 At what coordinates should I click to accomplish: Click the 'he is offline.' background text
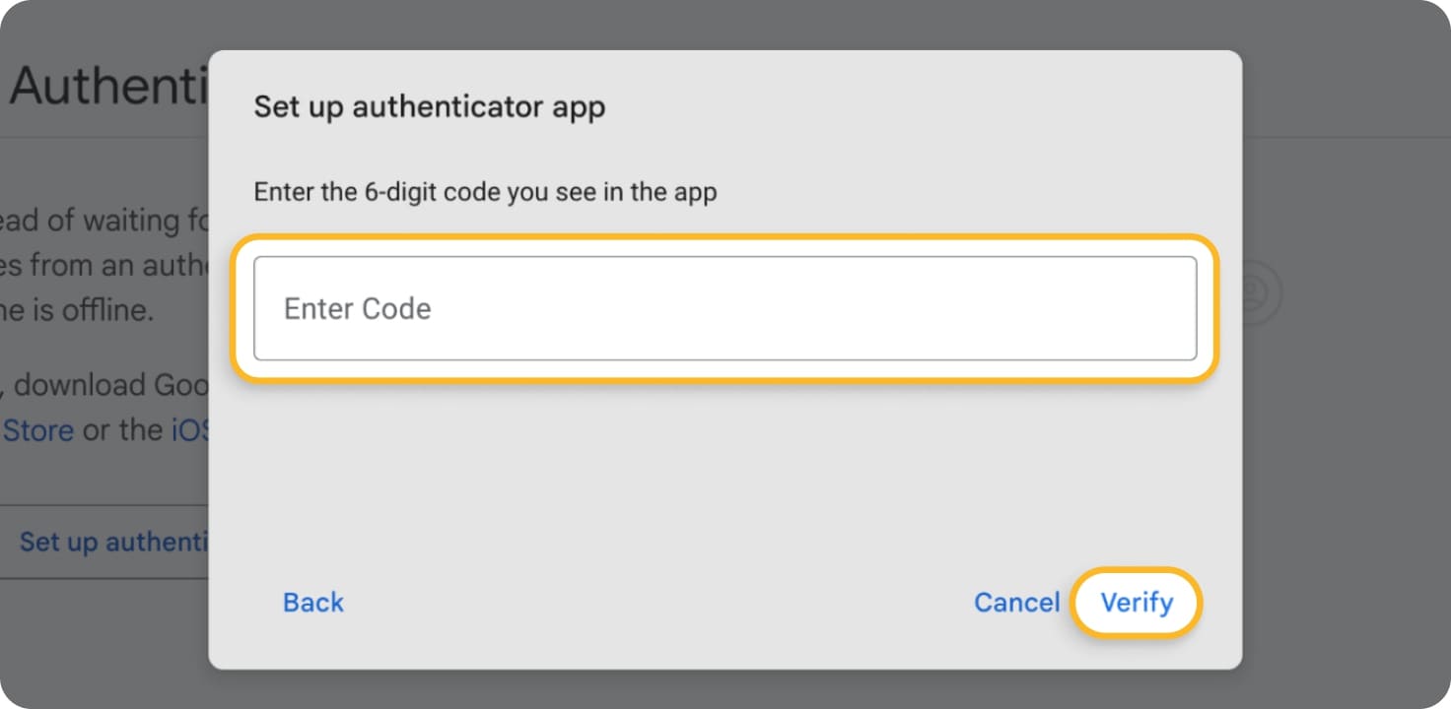[77, 311]
